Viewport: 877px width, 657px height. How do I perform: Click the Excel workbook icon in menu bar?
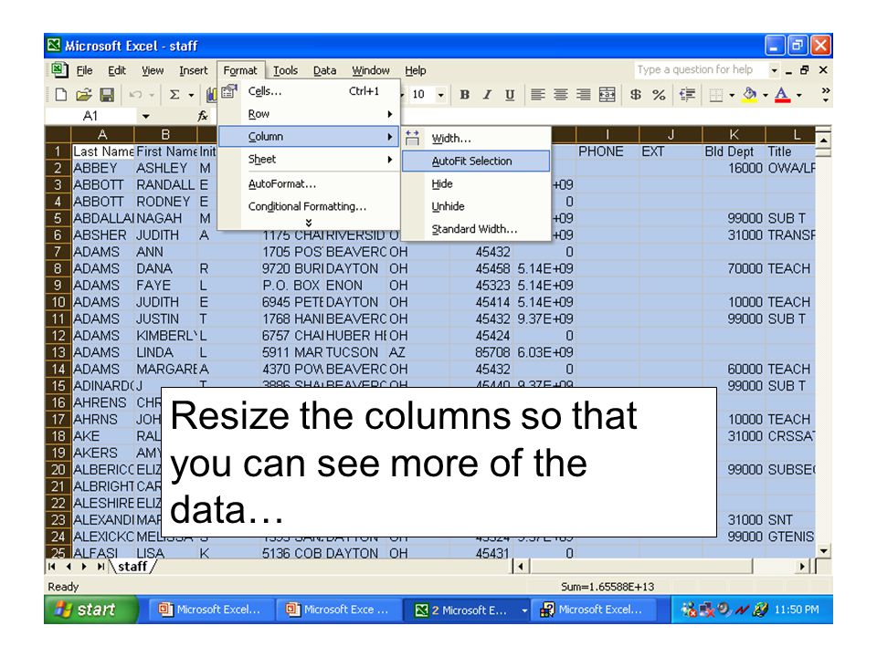click(59, 70)
